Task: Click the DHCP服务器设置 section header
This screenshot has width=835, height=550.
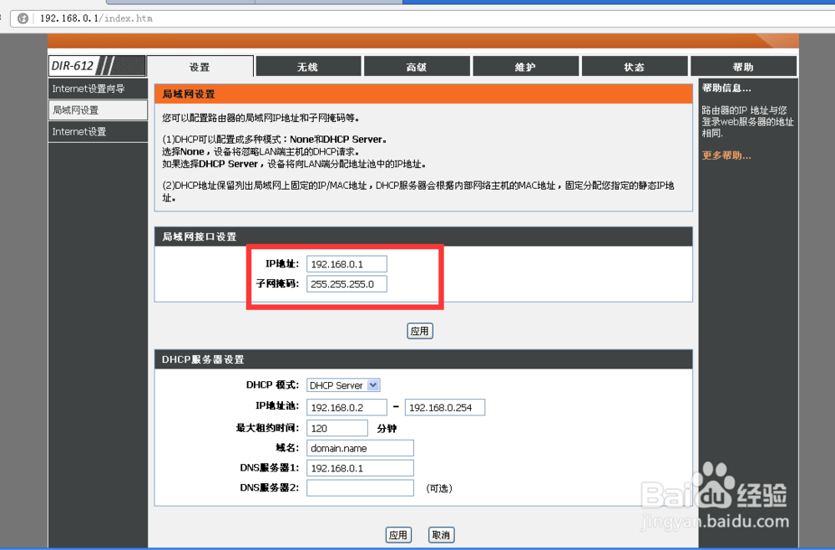Action: pyautogui.click(x=423, y=359)
